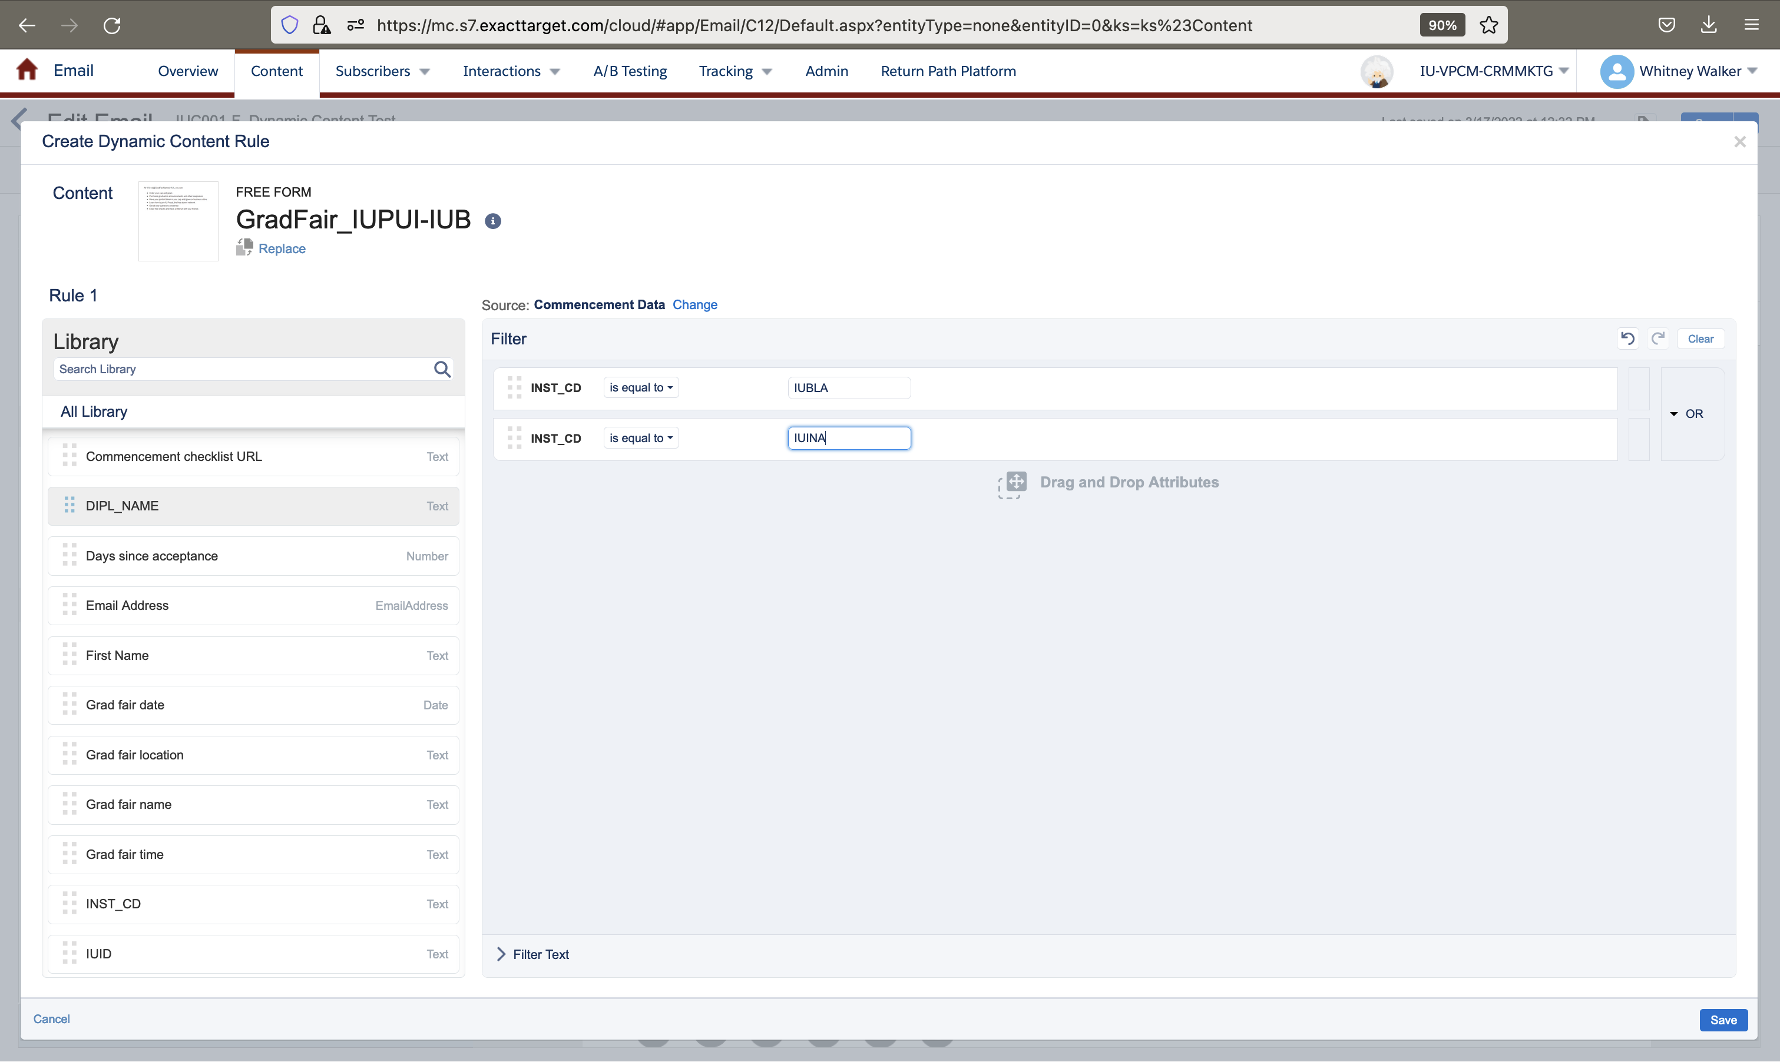Viewport: 1780px width, 1062px height.
Task: Select the INST_CD library attribute
Action: pos(253,904)
